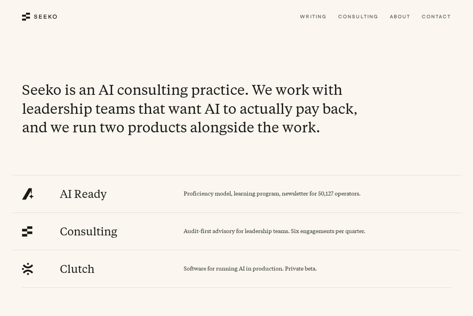The height and width of the screenshot is (316, 473).
Task: Go to the Writing nav item
Action: coord(313,17)
